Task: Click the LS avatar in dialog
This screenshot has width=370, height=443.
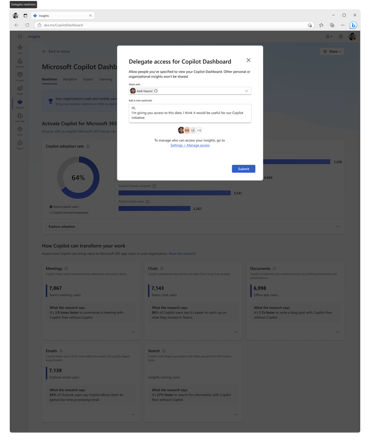Action: (x=193, y=130)
